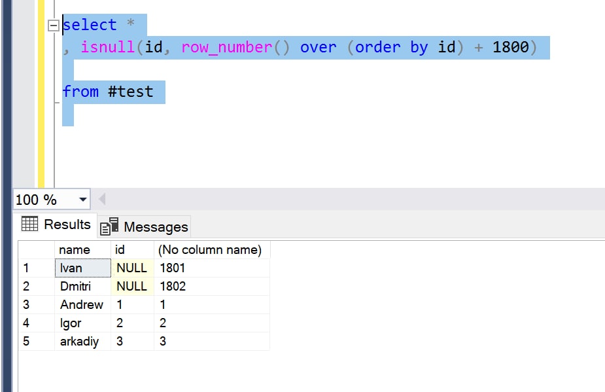Viewport: 605px width, 392px height.
Task: Select the 1801 value cell
Action: (x=212, y=268)
